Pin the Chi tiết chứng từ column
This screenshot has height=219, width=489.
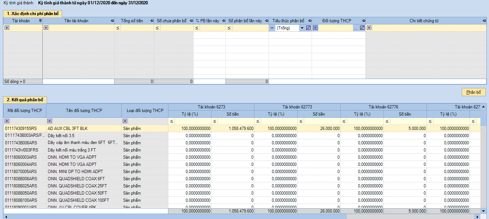tap(484, 21)
